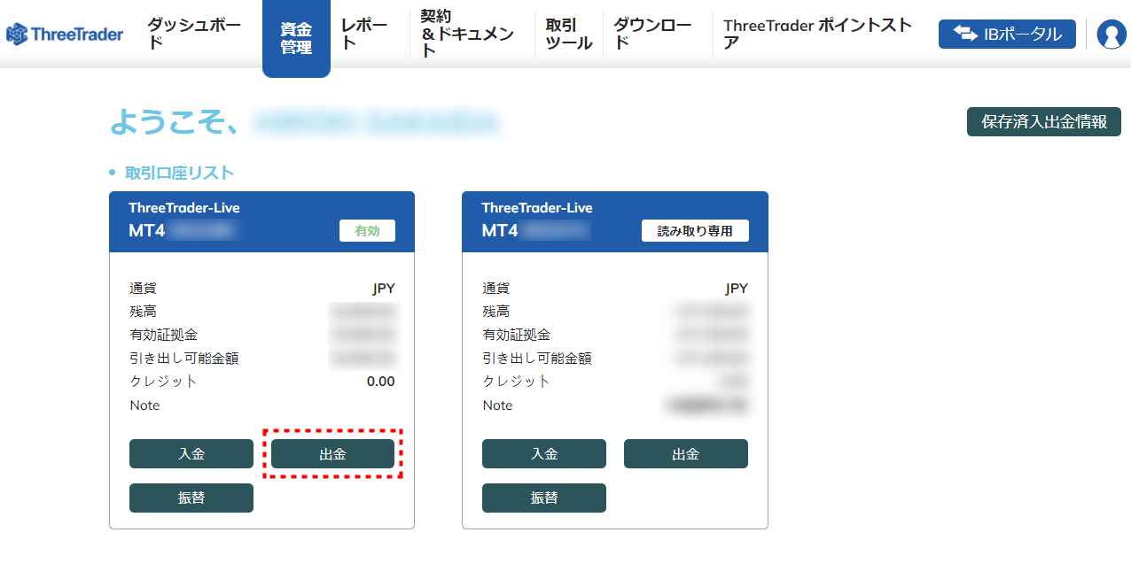This screenshot has height=579, width=1131.
Task: Click 有効証拠金 label in 読み取り専用 account
Action: tap(517, 335)
